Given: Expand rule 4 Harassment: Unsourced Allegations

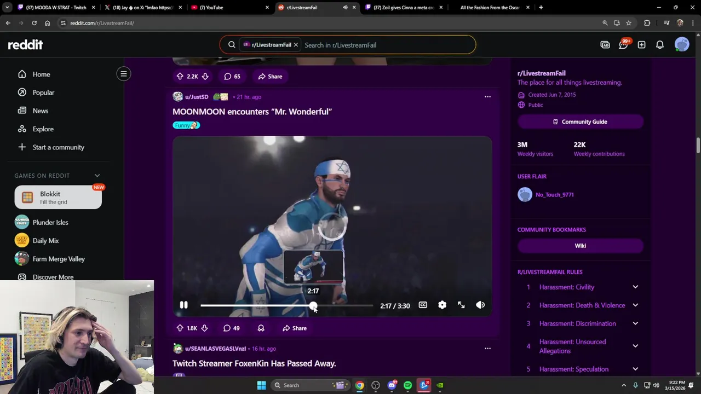Looking at the screenshot, I should click(x=635, y=346).
